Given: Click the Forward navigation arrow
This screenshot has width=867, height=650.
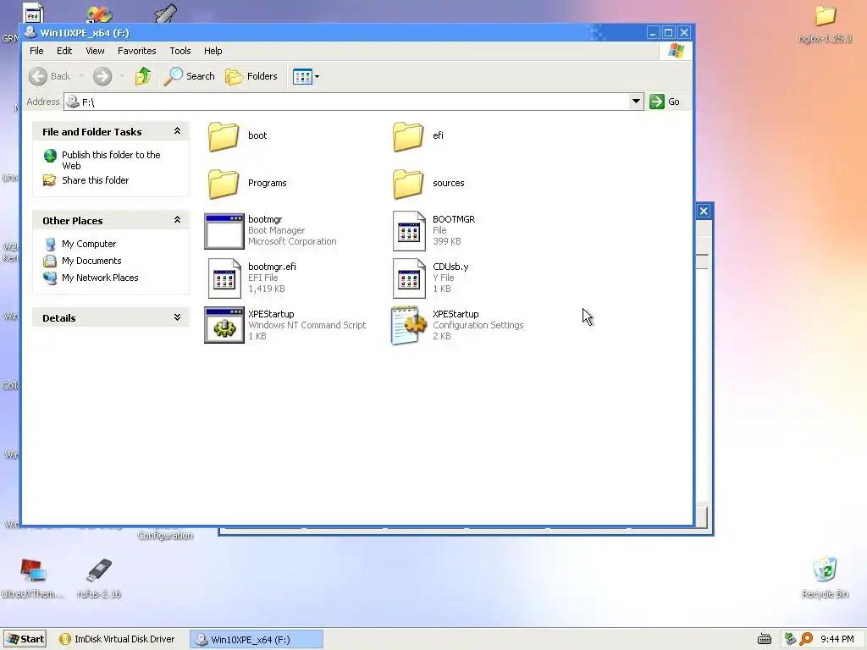Looking at the screenshot, I should (x=102, y=76).
